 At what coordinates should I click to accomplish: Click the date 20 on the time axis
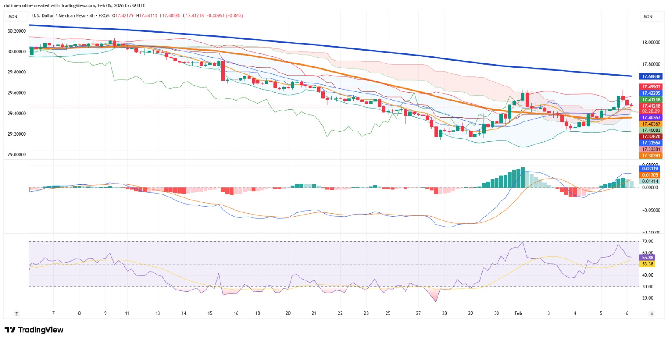pos(288,313)
